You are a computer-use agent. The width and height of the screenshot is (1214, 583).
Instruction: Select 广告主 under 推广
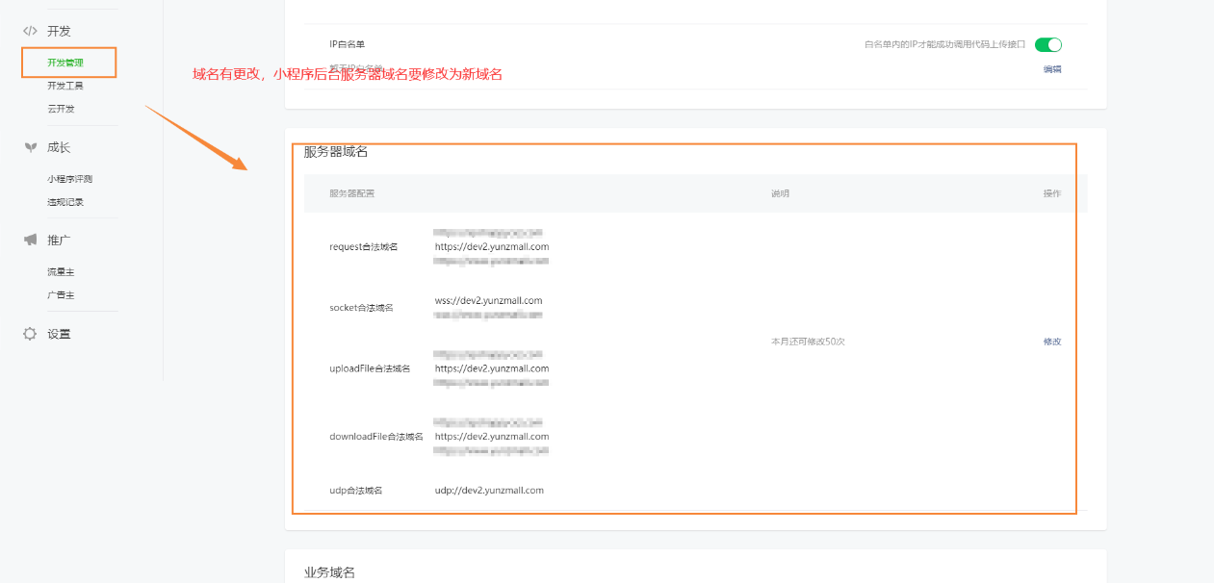point(61,295)
